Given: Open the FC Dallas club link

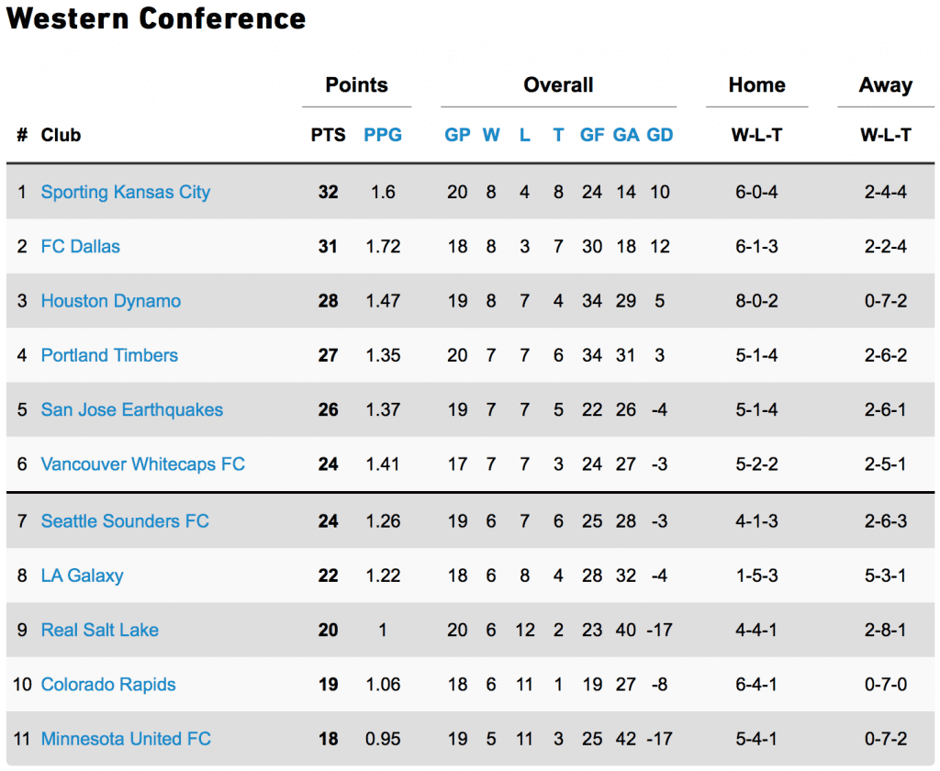Looking at the screenshot, I should [81, 246].
